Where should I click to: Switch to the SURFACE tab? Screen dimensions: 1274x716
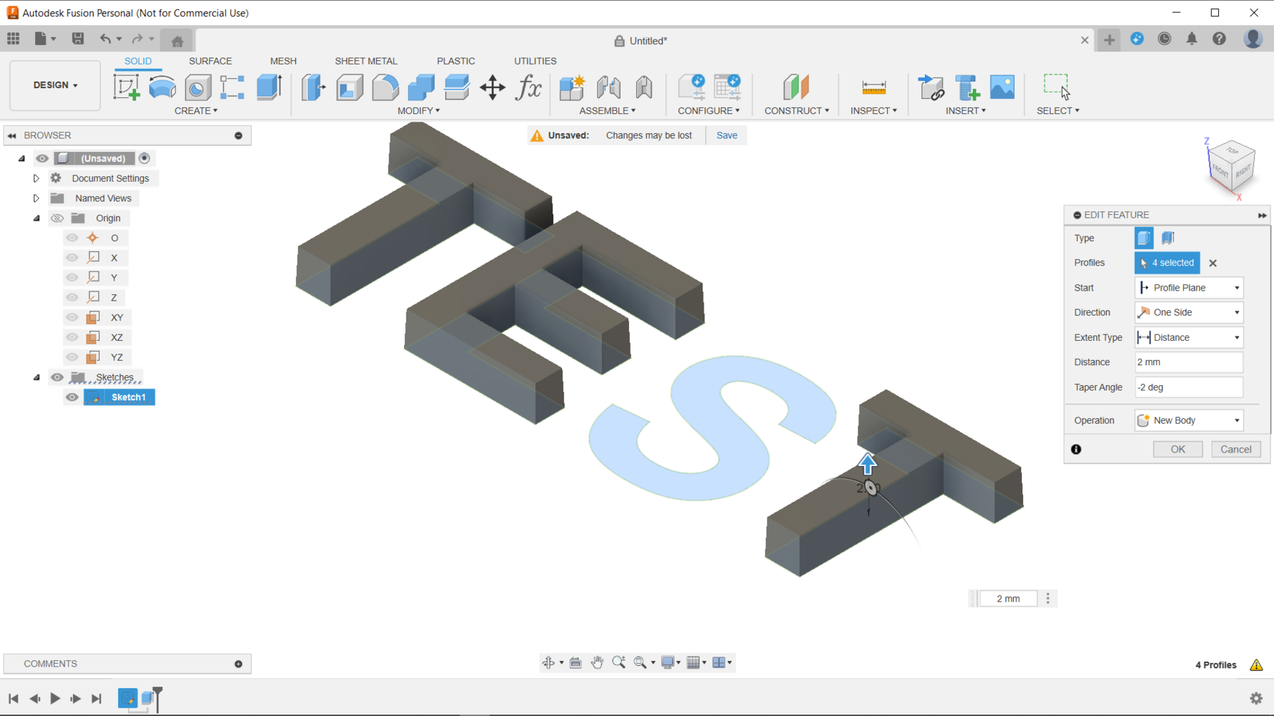210,61
